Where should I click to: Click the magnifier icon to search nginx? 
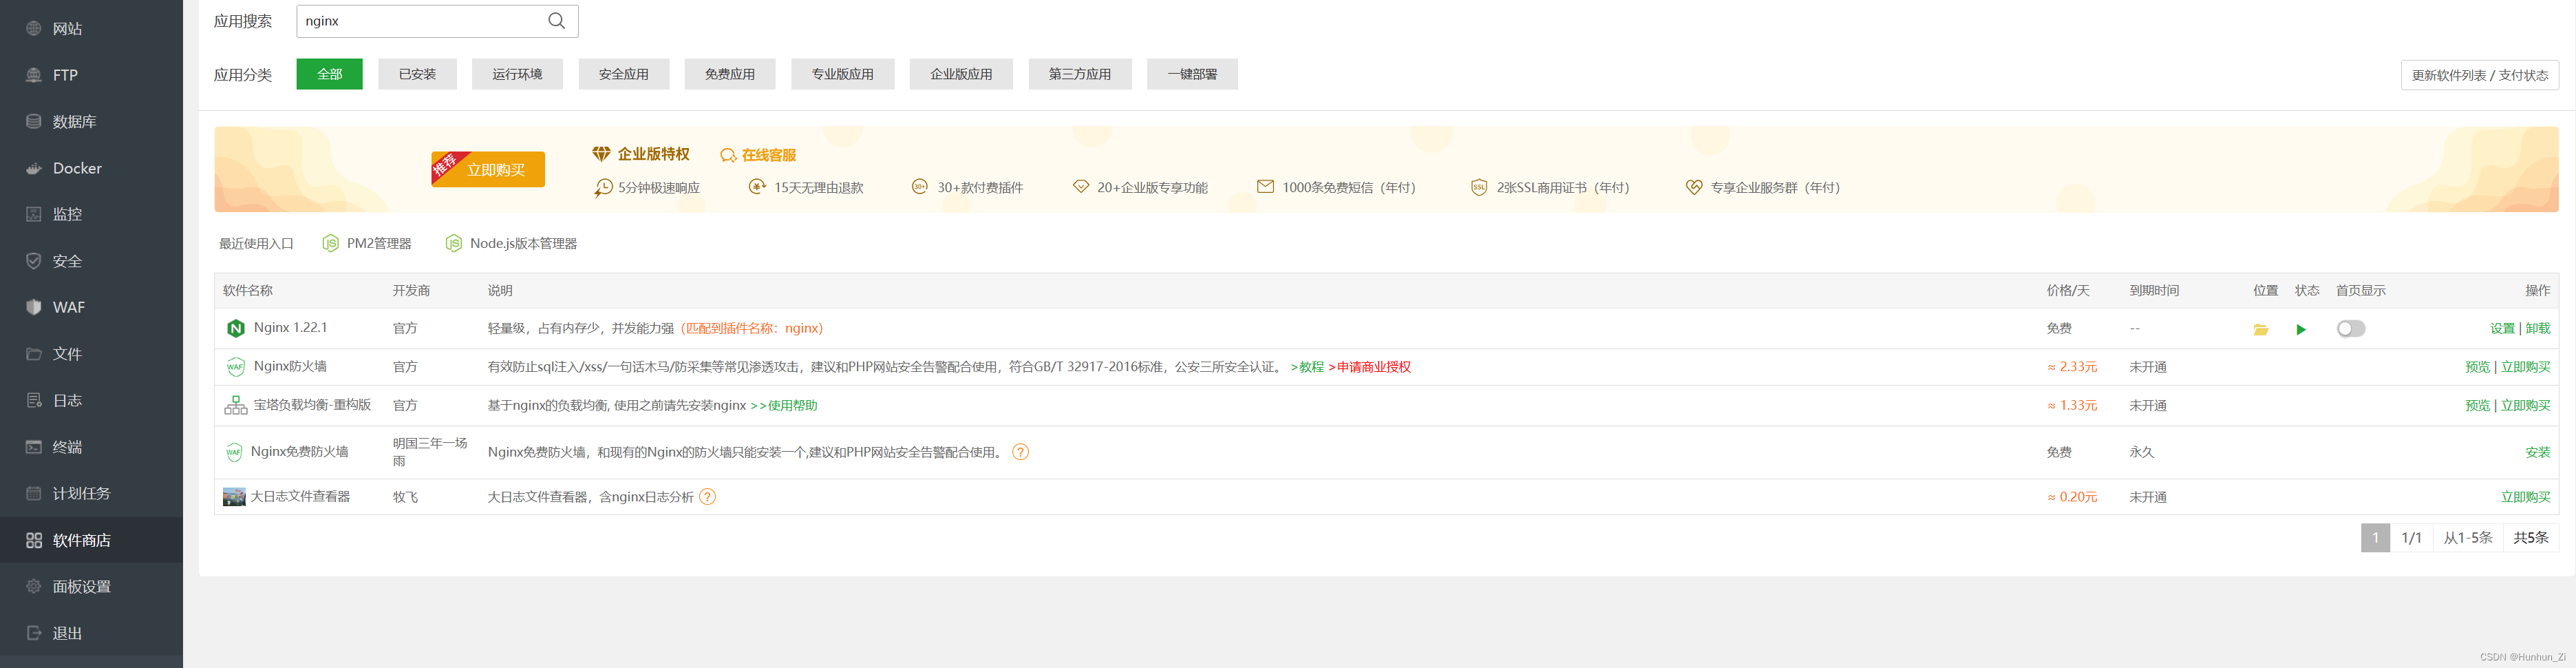point(556,20)
